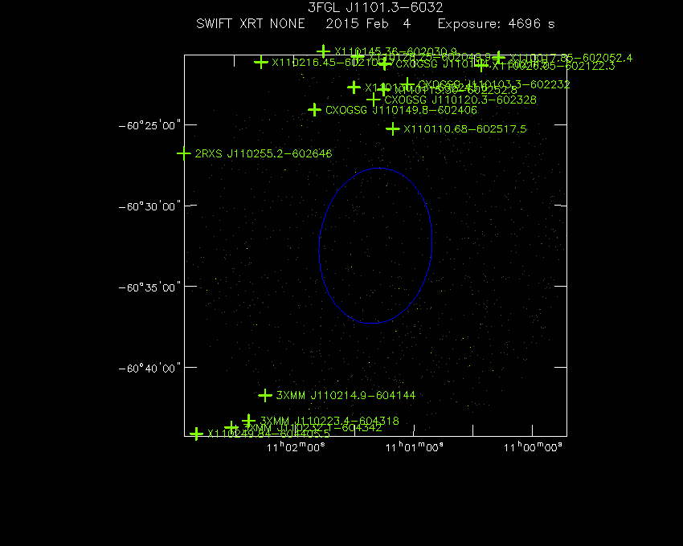This screenshot has width=683, height=546.
Task: Click the label CXOGSG J110120.3-602328
Action: [460, 100]
